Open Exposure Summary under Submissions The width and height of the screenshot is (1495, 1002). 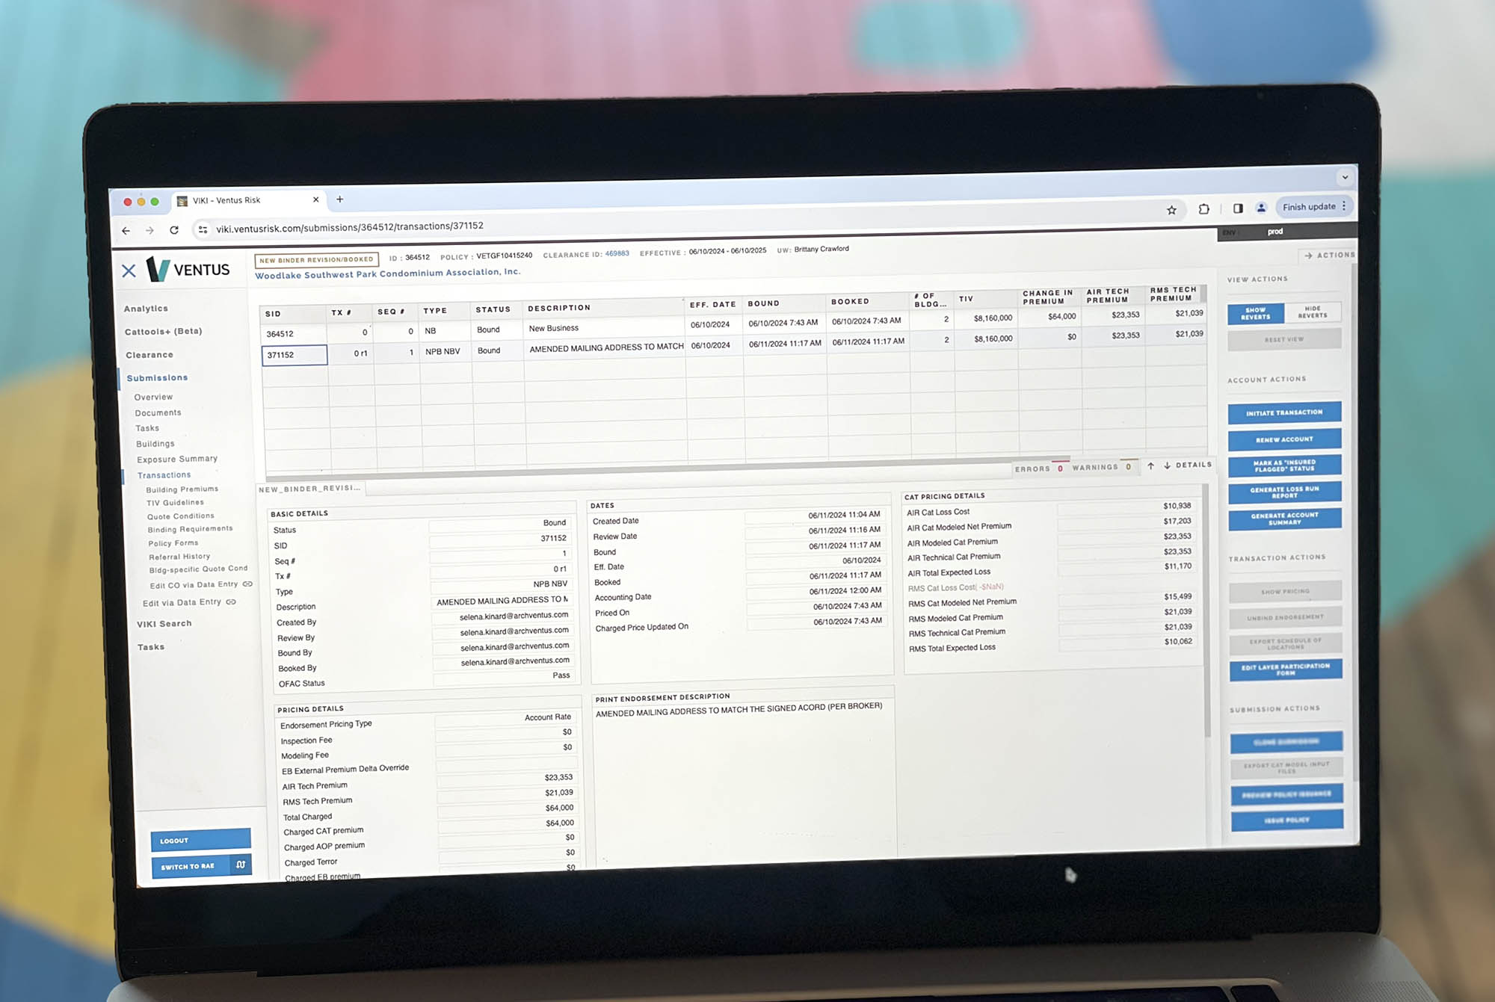177,459
